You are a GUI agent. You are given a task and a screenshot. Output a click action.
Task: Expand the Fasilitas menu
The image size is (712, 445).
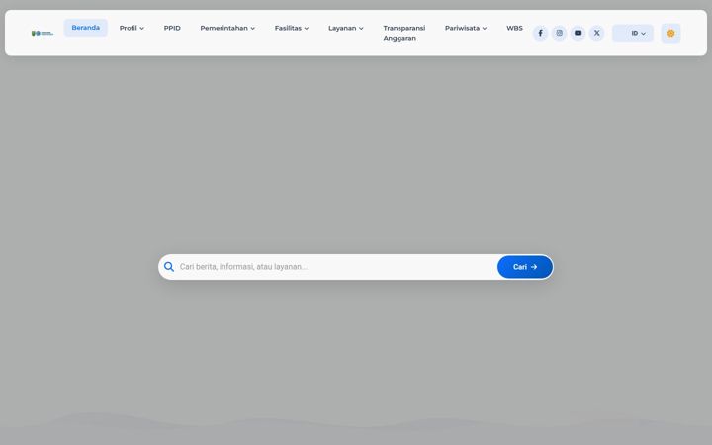292,28
